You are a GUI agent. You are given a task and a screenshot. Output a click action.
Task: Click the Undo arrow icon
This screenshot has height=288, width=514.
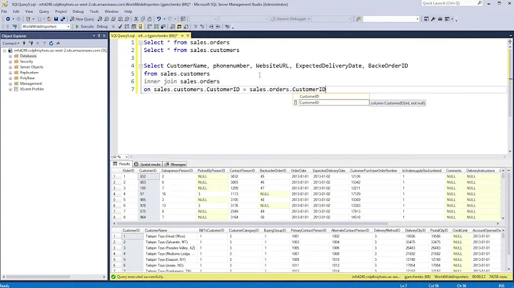tap(158, 19)
